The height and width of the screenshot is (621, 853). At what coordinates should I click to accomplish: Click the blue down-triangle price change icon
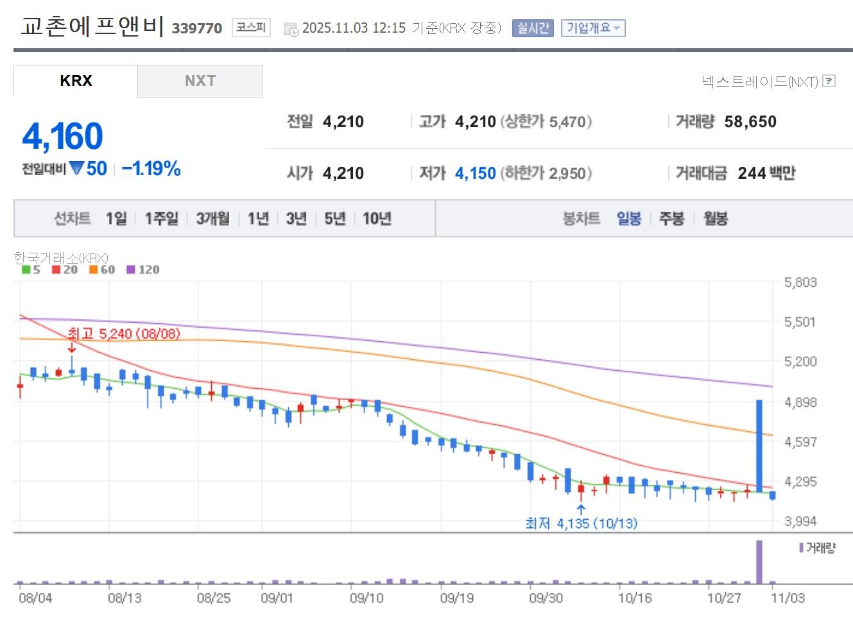click(77, 169)
